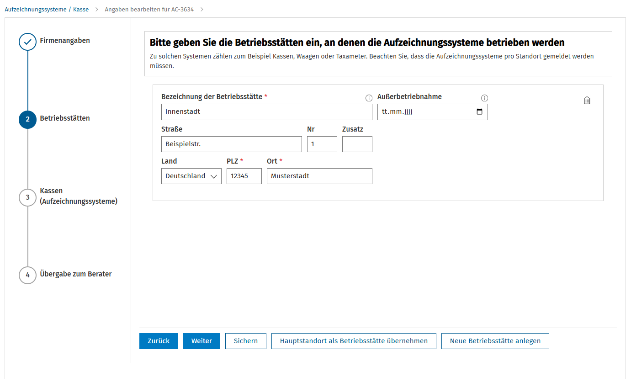Click the Aufzeichnungssysteme / Kasse breadcrumb

point(47,9)
